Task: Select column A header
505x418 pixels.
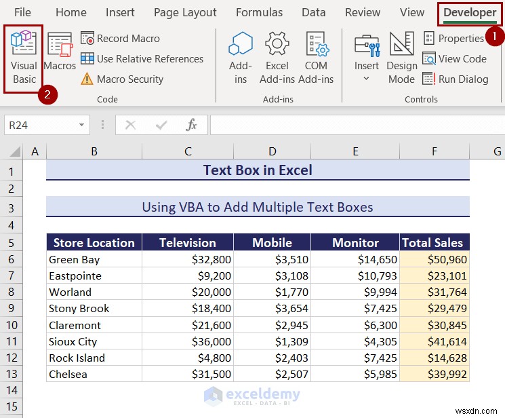Action: coord(35,151)
